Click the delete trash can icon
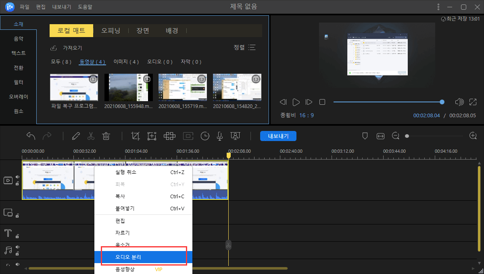 (106, 136)
